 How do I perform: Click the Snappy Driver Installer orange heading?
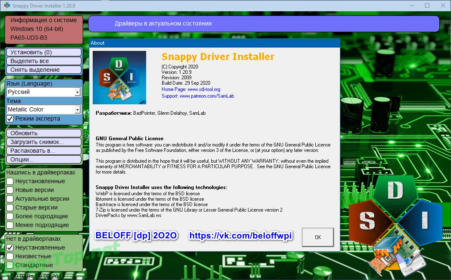click(218, 57)
